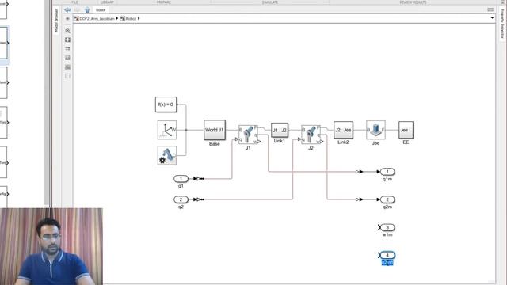Expand arrow after Robot breadcrumb
The width and height of the screenshot is (507, 285).
139,18
